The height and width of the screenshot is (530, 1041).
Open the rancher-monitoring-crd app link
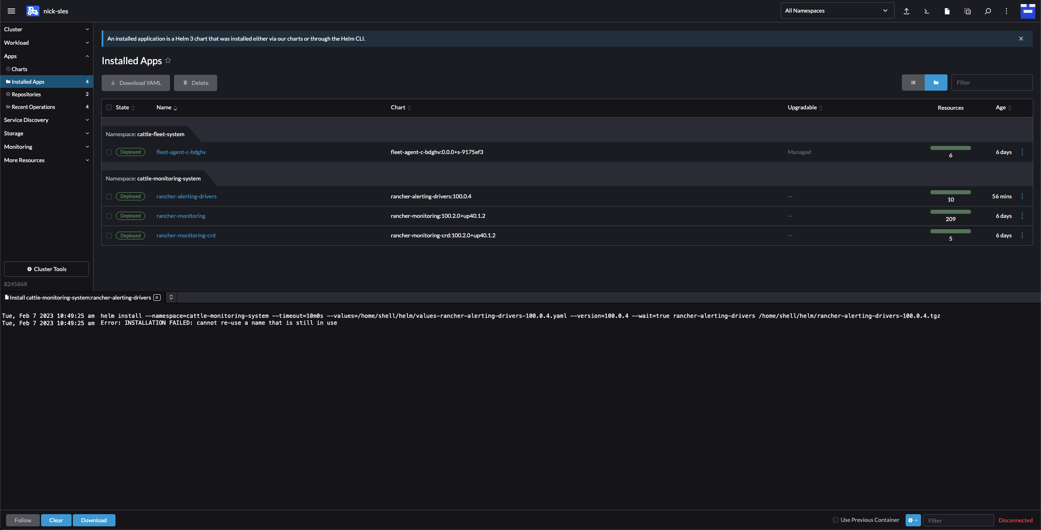point(186,235)
